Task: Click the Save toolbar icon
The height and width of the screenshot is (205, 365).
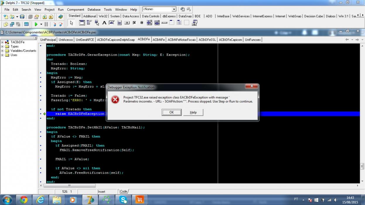Action: pos(22,17)
